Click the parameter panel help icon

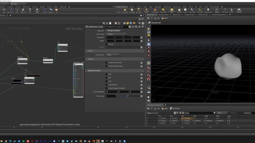[143, 27]
